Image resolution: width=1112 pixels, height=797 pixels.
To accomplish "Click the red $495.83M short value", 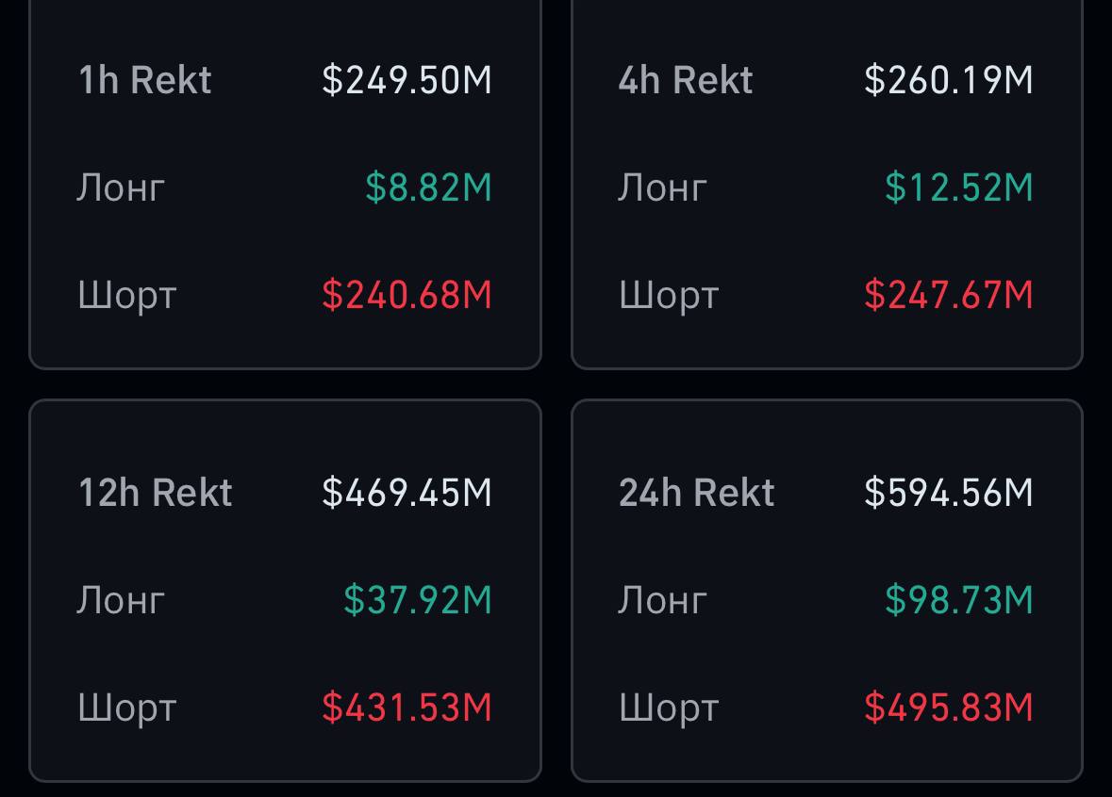I will pyautogui.click(x=949, y=708).
